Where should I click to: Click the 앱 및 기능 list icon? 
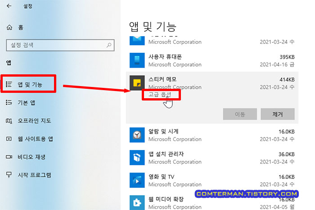pyautogui.click(x=9, y=84)
